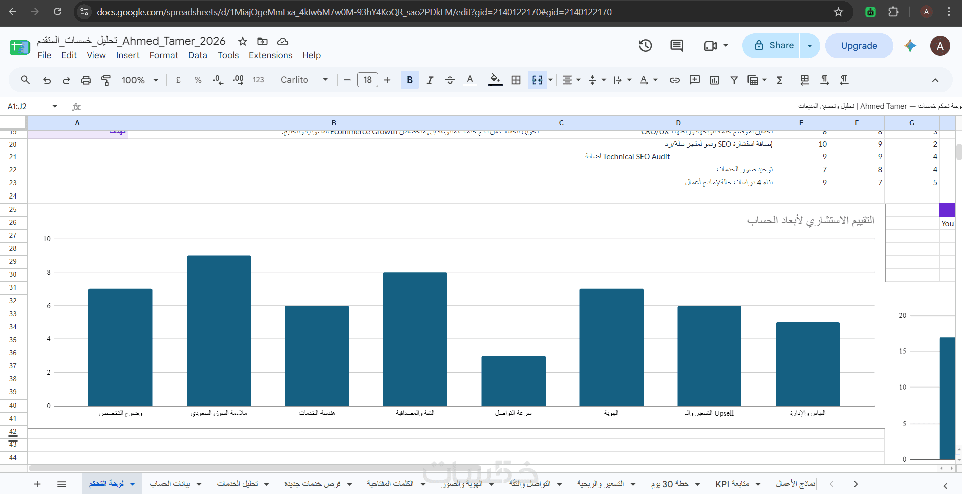Viewport: 962px width, 494px height.
Task: Open text wrapping dropdown
Action: pyautogui.click(x=622, y=80)
